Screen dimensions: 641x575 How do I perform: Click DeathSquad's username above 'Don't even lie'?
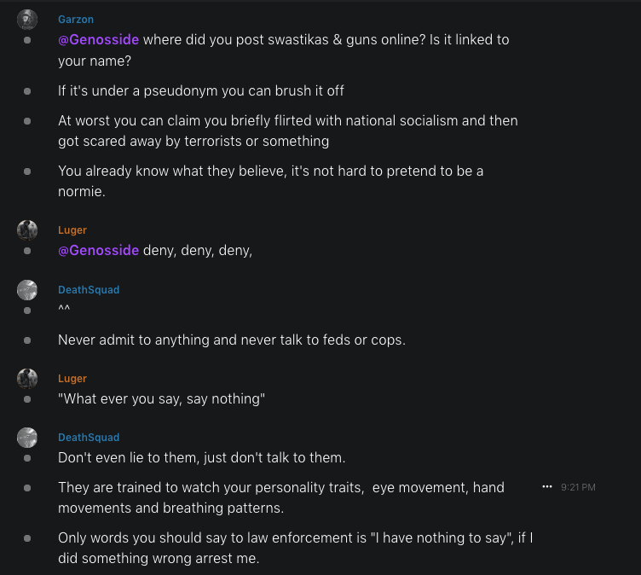point(89,438)
